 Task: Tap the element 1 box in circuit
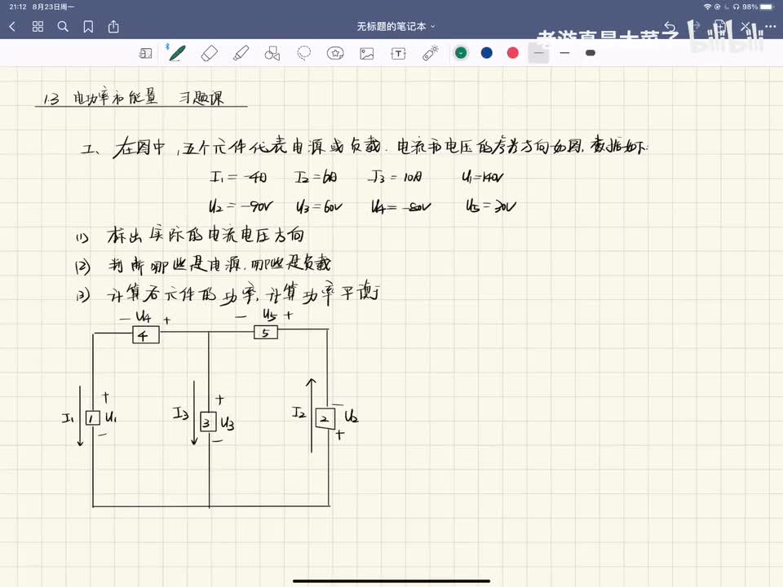click(92, 417)
